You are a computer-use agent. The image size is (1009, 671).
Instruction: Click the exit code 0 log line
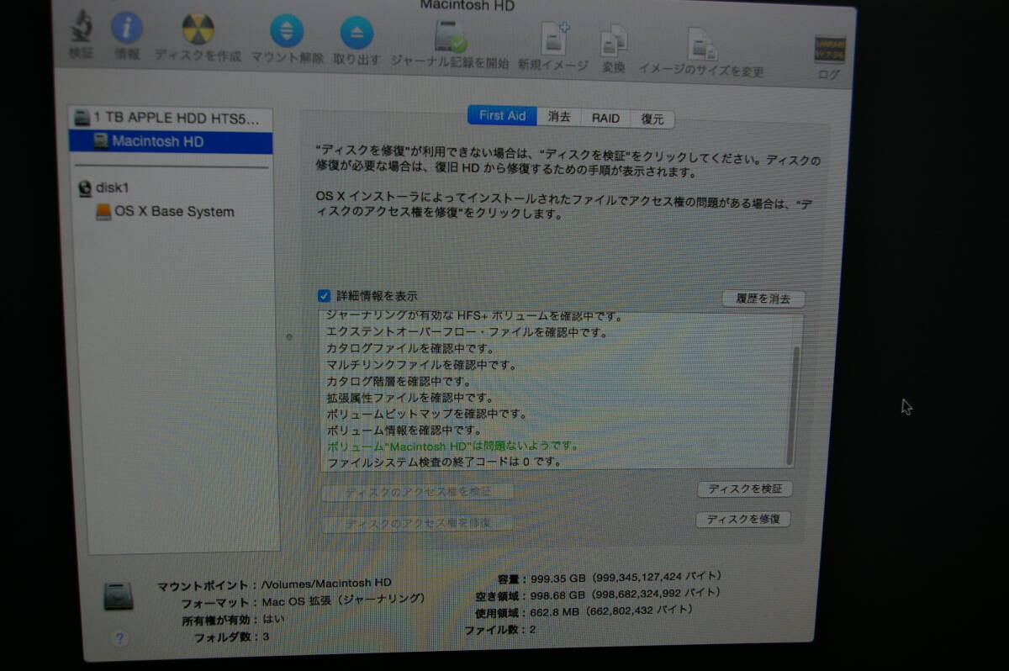pos(444,462)
